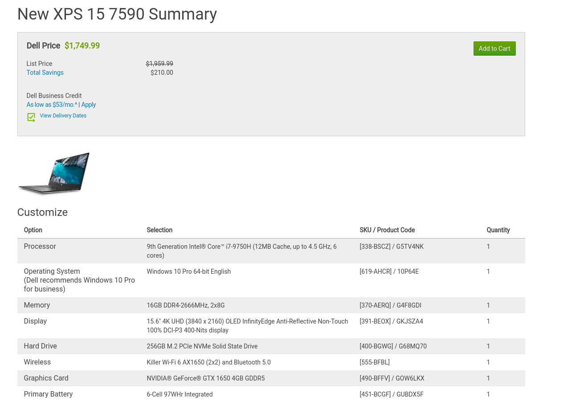Click the XPS 15 laptop thumbnail image
This screenshot has width=588, height=409.
[54, 173]
